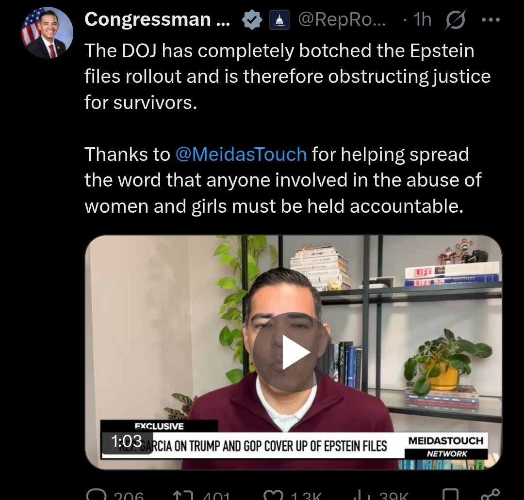524x500 pixels.
Task: Like the post with heart icon
Action: coord(273,495)
